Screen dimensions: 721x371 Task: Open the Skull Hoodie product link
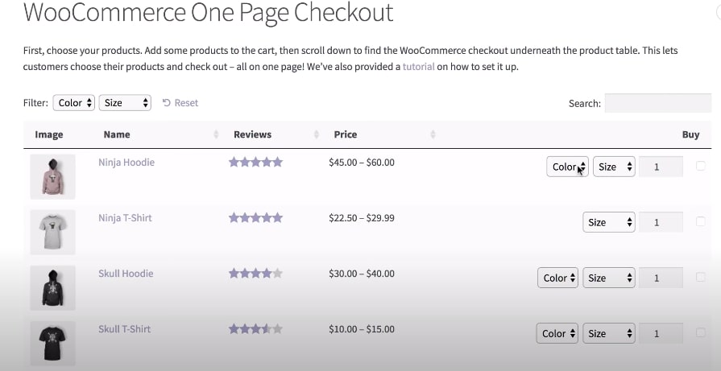[126, 274]
